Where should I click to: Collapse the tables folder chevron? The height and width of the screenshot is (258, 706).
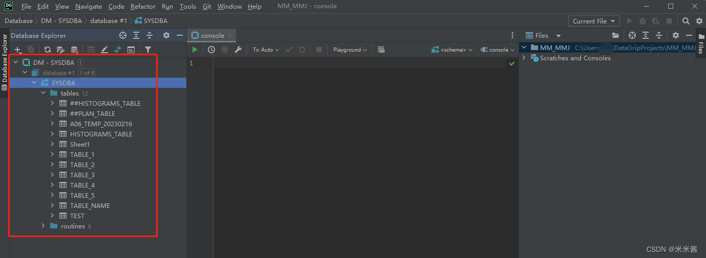tap(43, 93)
